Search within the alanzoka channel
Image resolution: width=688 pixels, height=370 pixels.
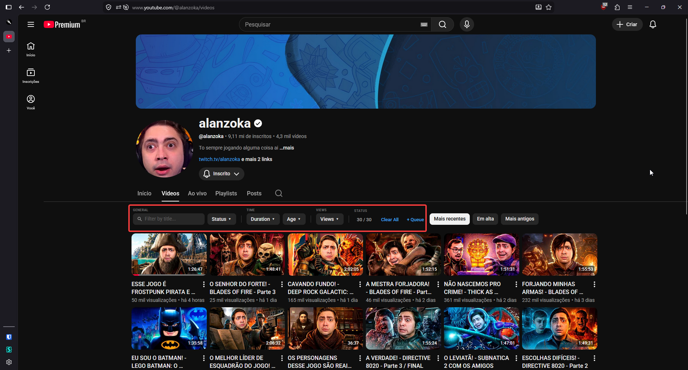point(279,193)
